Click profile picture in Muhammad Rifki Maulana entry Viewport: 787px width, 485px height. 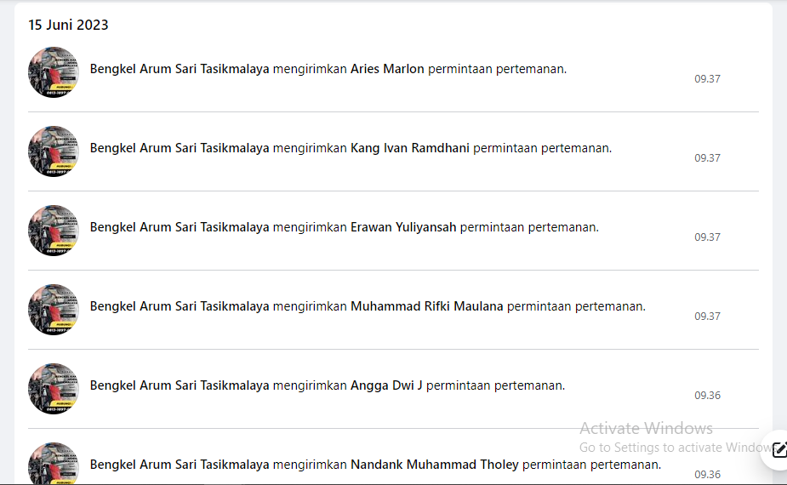point(54,310)
